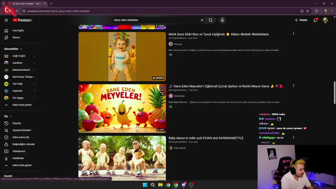Open the Kedolog channel name

178,44
